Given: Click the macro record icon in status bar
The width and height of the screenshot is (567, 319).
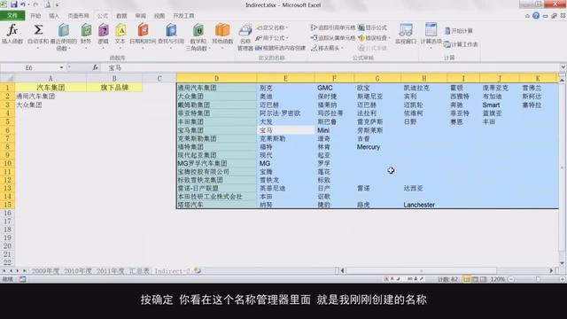Looking at the screenshot, I should coord(22,279).
